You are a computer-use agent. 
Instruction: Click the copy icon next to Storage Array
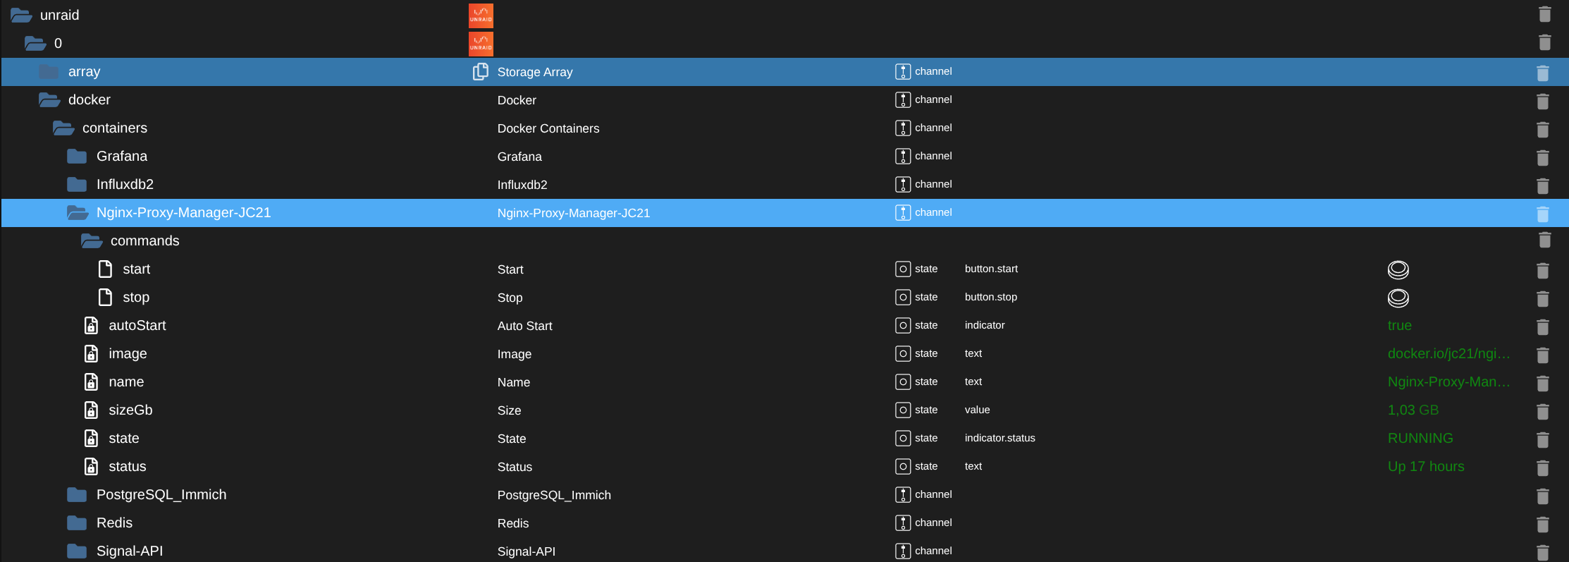click(480, 71)
